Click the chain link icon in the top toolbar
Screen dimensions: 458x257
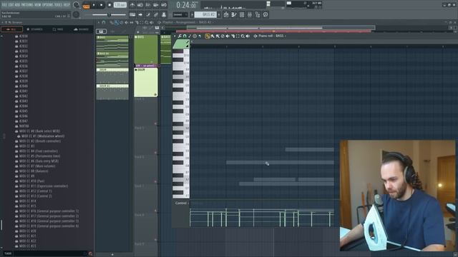tap(156, 14)
